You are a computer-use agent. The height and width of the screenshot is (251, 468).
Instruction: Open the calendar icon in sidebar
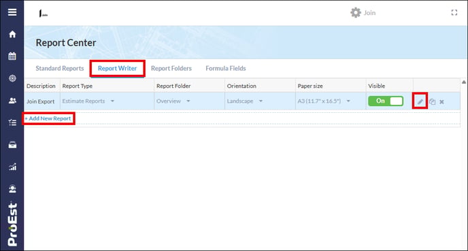point(12,56)
